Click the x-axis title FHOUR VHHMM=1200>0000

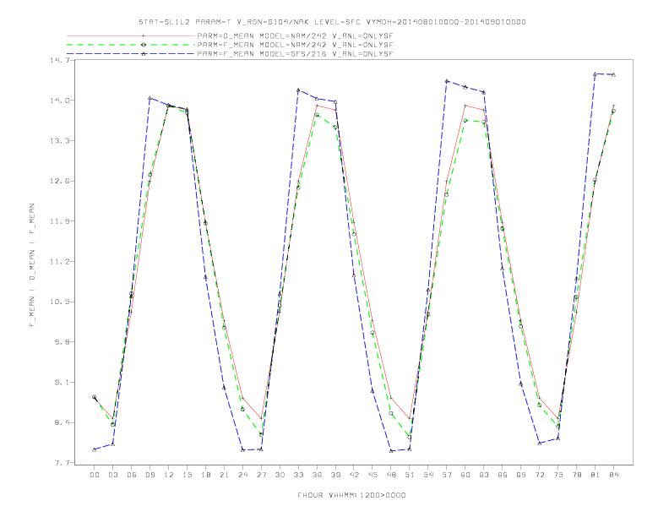351,495
